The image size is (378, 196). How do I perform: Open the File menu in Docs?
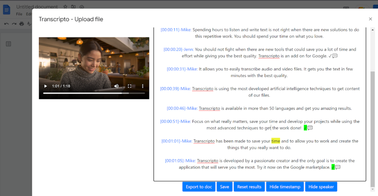(19, 14)
